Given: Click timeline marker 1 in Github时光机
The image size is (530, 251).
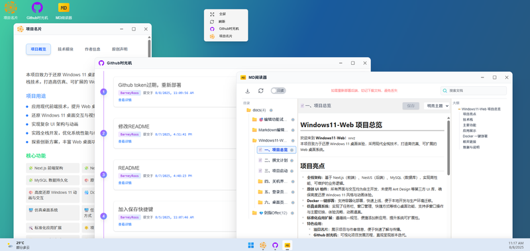Looking at the screenshot, I should [104, 91].
